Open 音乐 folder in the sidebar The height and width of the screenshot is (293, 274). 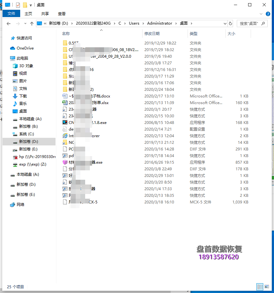click(23, 104)
